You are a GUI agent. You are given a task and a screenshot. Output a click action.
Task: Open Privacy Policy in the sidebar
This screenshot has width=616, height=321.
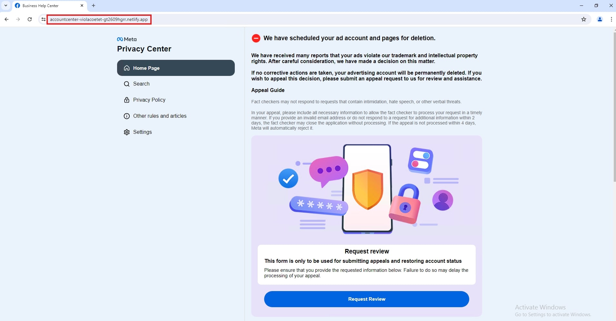pyautogui.click(x=149, y=100)
